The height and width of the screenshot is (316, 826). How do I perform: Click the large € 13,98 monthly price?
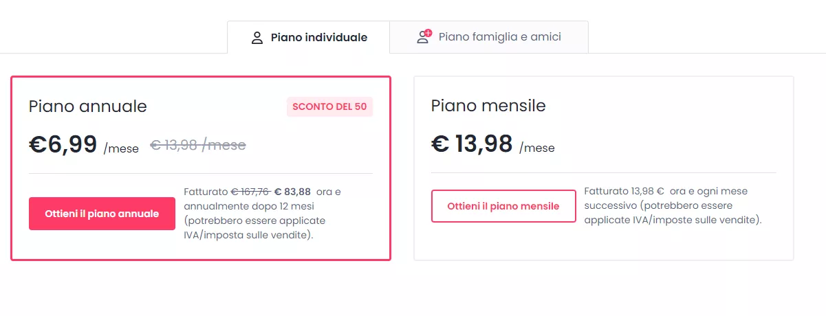tap(472, 144)
